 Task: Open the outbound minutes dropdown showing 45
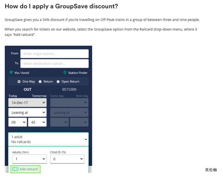point(37,122)
